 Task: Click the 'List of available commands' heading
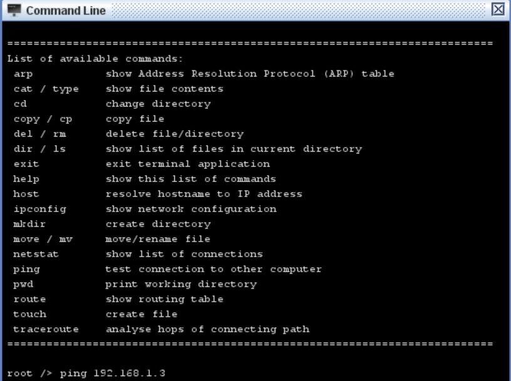point(95,59)
